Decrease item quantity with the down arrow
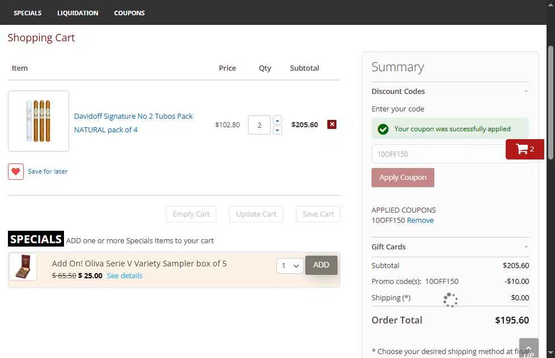This screenshot has width=555, height=358. click(277, 130)
